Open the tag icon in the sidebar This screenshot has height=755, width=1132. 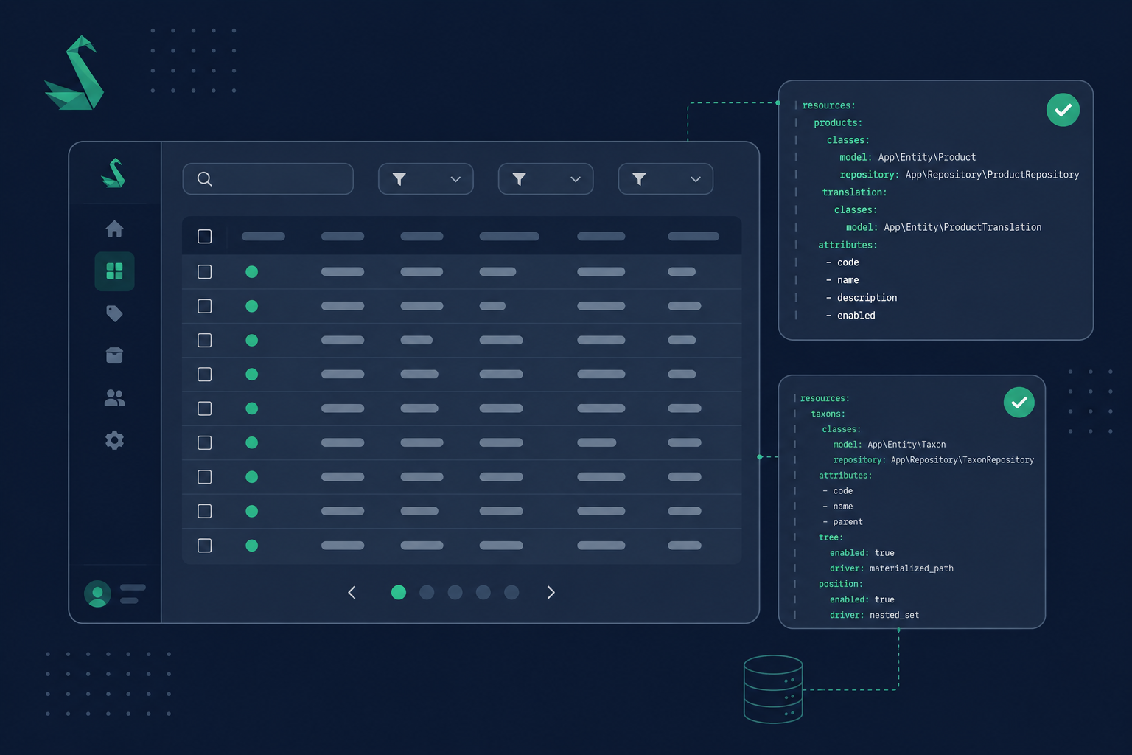point(114,313)
